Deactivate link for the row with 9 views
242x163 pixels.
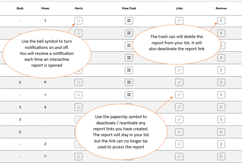click(179, 82)
